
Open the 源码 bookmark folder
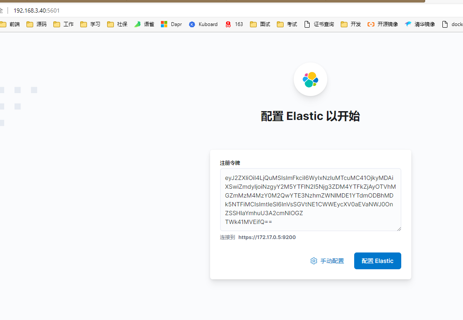coord(37,24)
